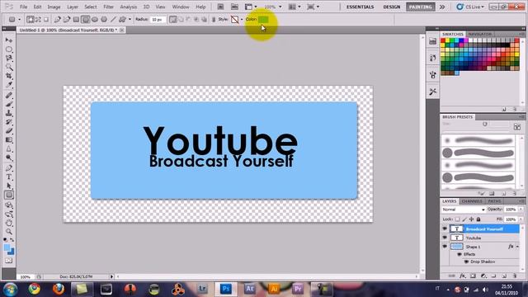Collapse Shape 1 layer effects arrow
This screenshot has height=297, width=528.
[517, 247]
